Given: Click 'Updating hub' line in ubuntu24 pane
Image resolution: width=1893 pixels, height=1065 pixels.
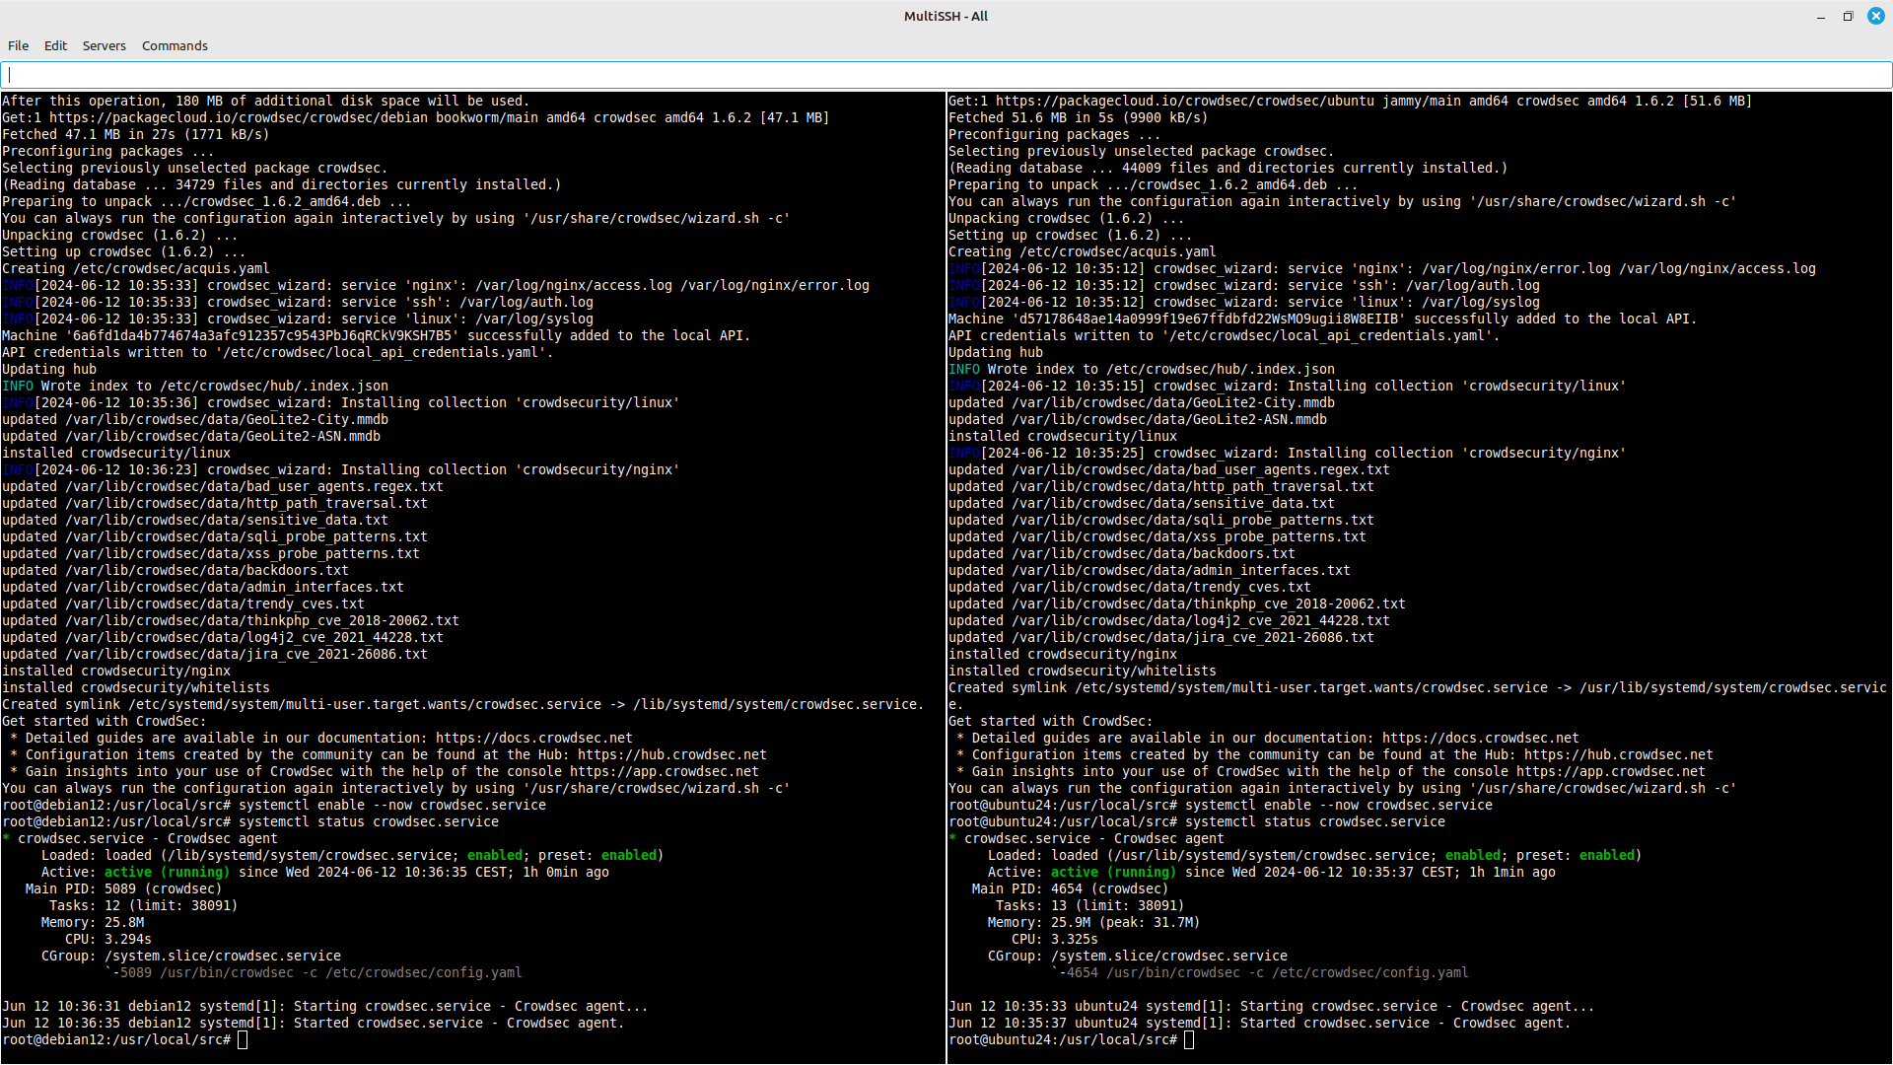Looking at the screenshot, I should (996, 352).
